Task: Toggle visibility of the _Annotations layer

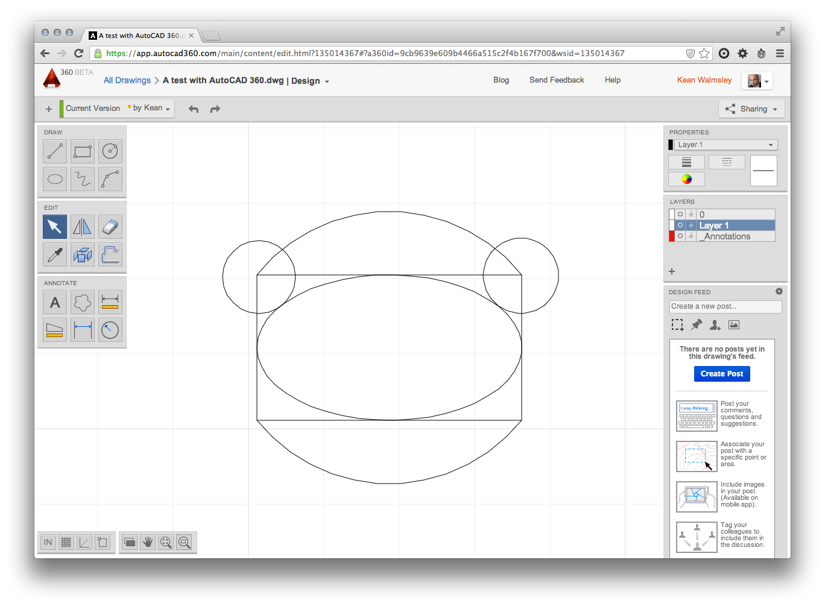Action: (680, 236)
